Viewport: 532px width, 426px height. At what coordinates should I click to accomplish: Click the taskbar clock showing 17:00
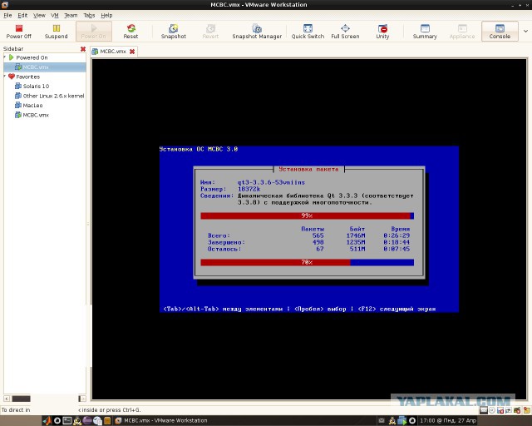448,420
